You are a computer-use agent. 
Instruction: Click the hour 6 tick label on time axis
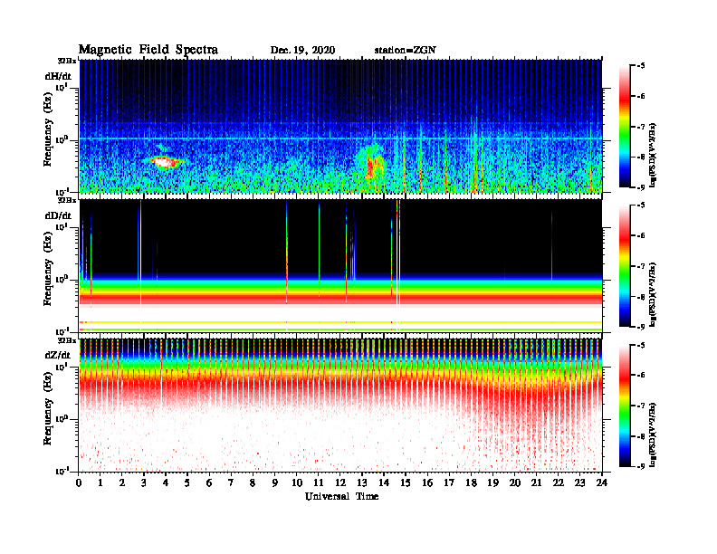coord(209,483)
